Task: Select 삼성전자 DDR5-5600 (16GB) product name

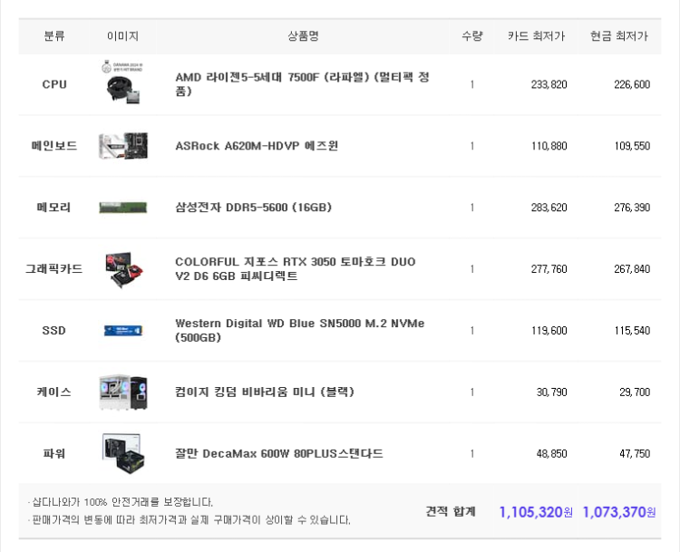Action: coord(253,208)
